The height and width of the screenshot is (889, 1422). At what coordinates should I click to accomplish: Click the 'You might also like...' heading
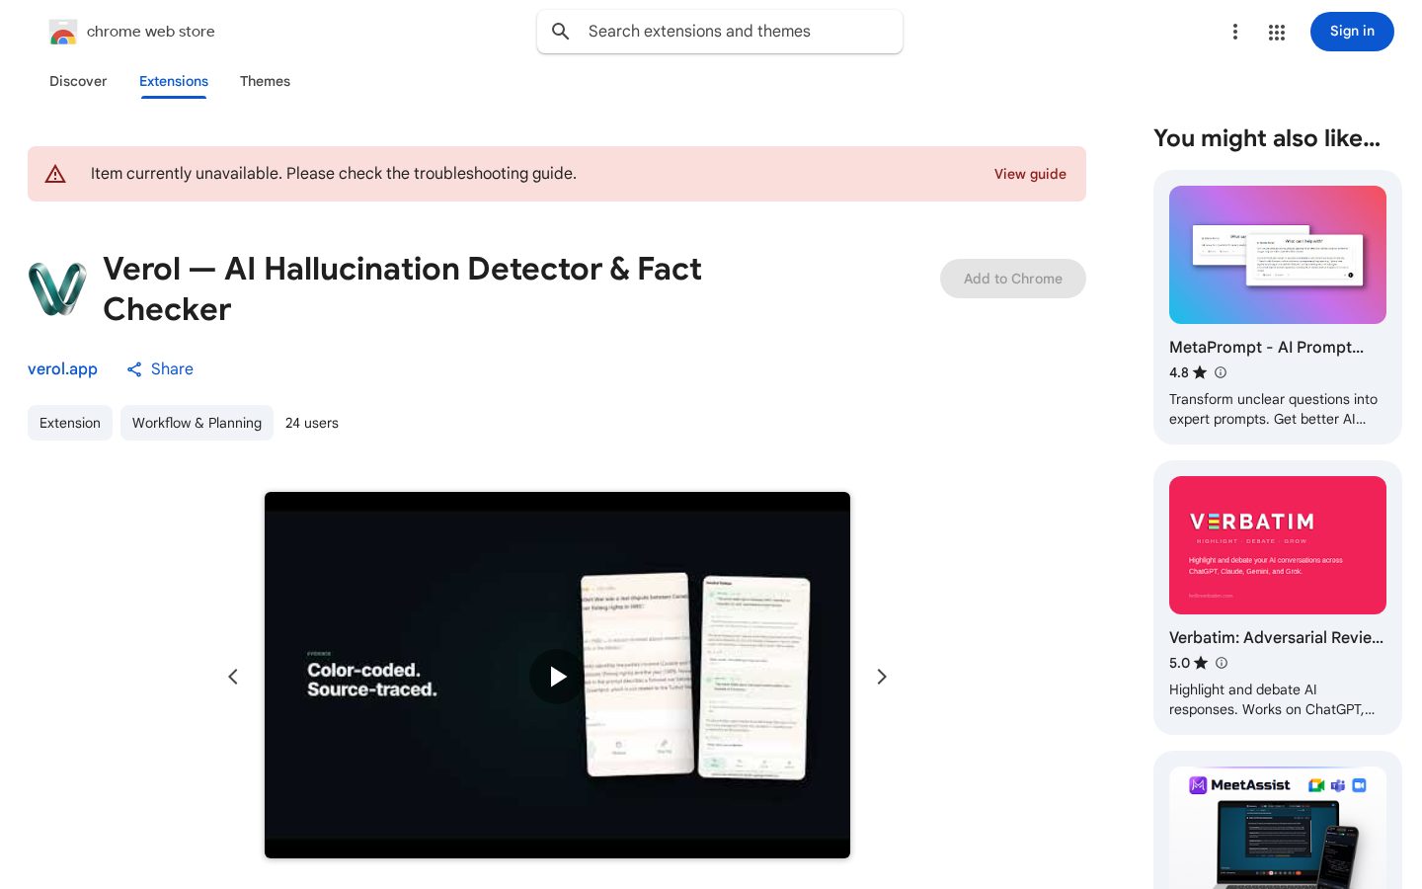point(1267,138)
